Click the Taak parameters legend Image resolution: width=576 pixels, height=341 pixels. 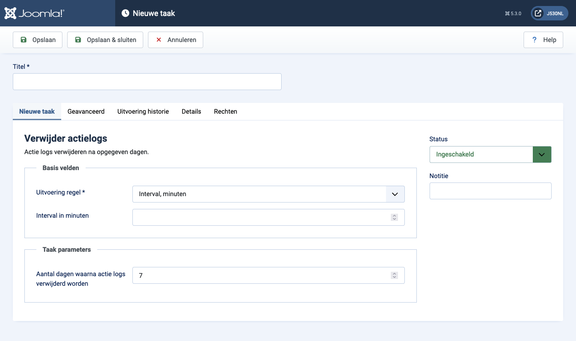tap(67, 249)
